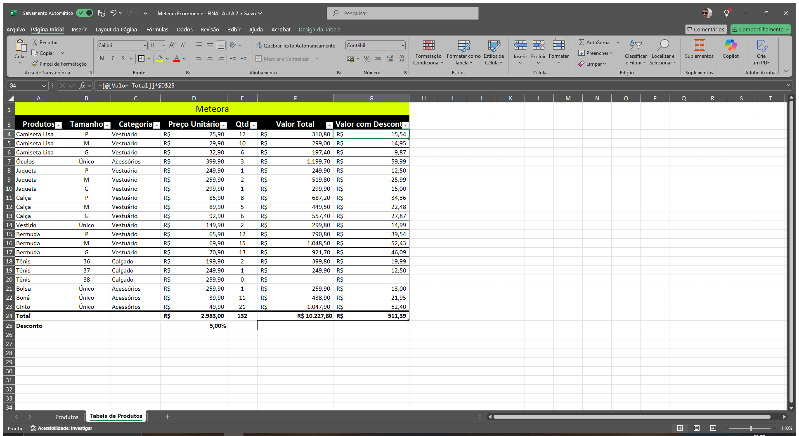Click the Comentários button
The width and height of the screenshot is (799, 436).
tap(706, 29)
